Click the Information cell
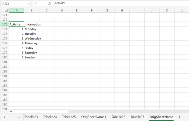 point(31,24)
